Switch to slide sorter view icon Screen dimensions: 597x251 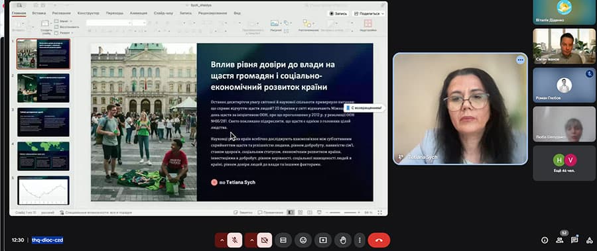pyautogui.click(x=300, y=213)
